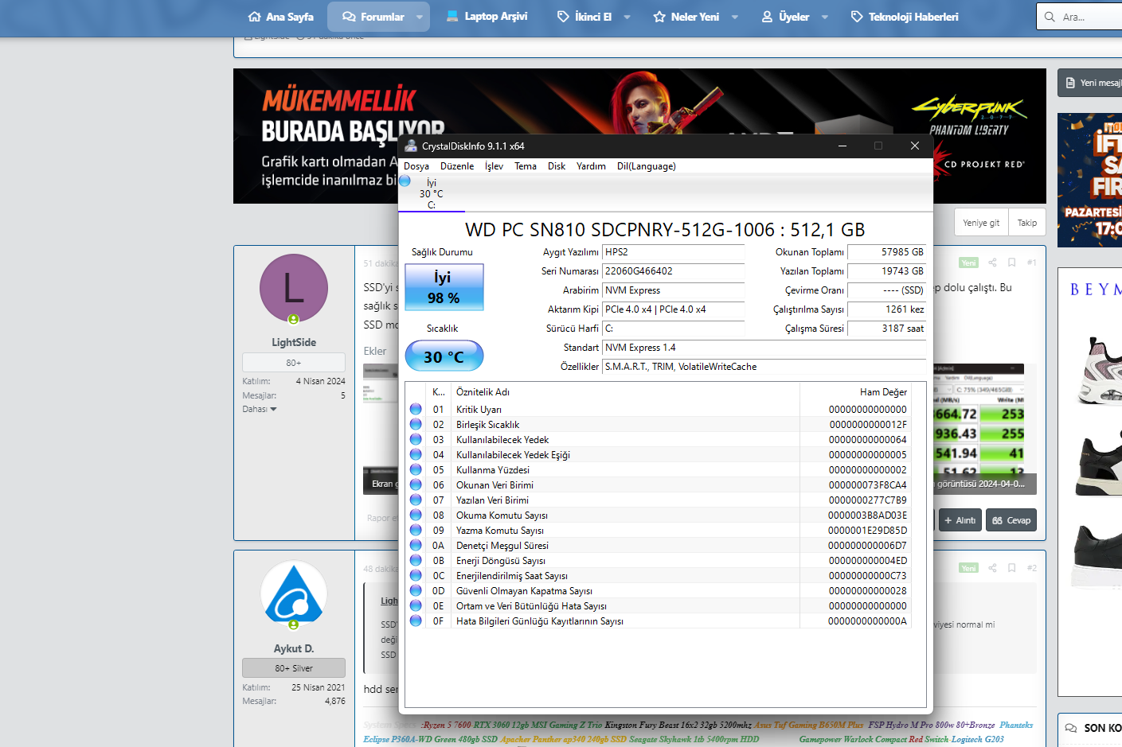Click status orb of Kullanılabilecek Yedek Eşiği row
Viewport: 1122px width, 747px height.
pos(416,454)
